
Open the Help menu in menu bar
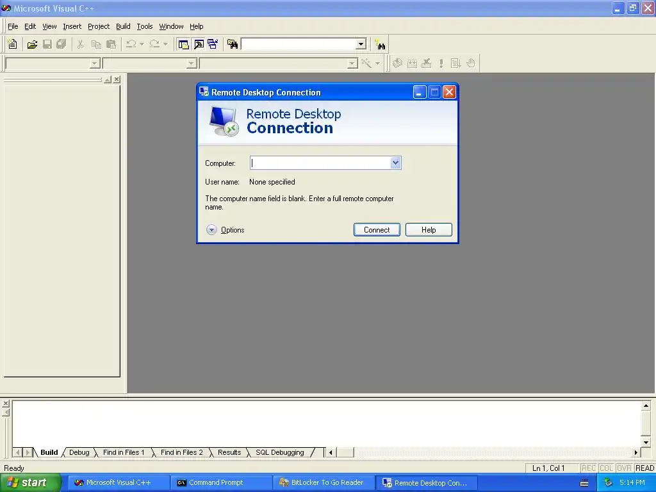[x=196, y=26]
